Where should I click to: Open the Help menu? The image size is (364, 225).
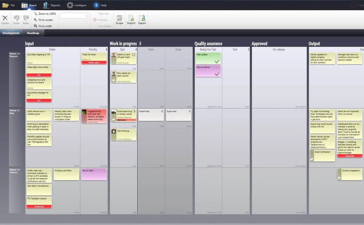pyautogui.click(x=100, y=5)
